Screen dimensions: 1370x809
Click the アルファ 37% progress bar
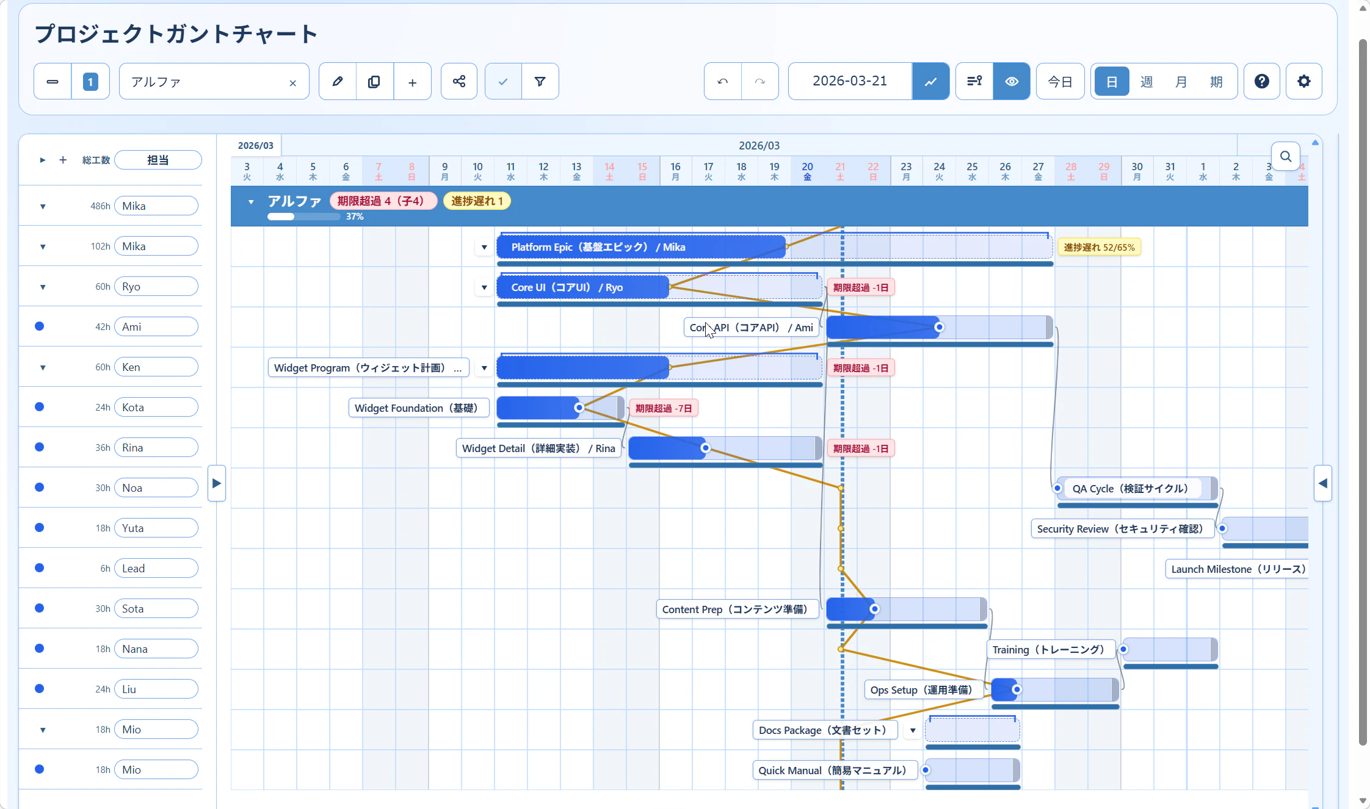point(303,217)
